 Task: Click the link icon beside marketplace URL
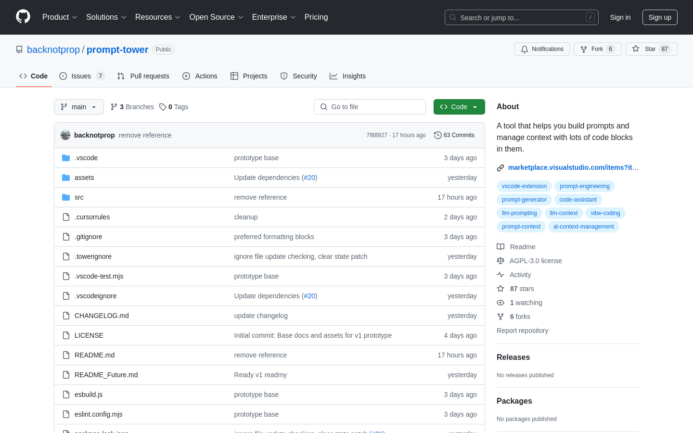500,168
